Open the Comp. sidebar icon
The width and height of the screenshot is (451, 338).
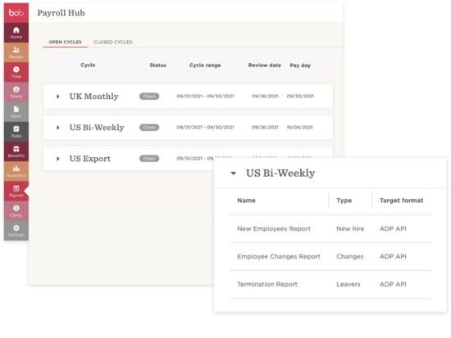16,211
